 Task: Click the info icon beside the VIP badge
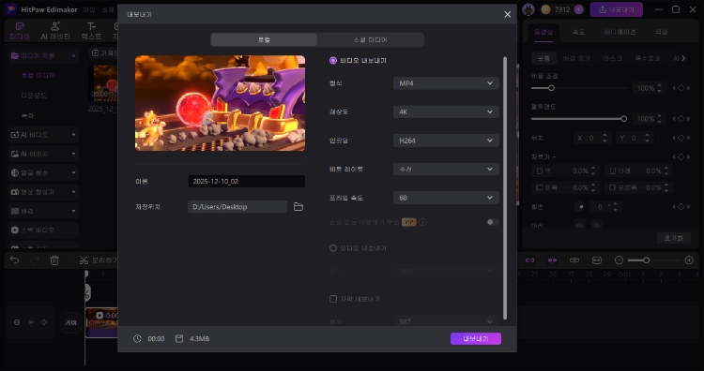[422, 222]
